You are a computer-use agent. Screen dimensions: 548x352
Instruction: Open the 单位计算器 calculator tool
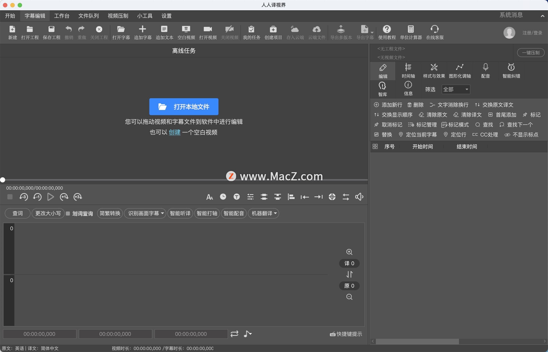point(410,29)
